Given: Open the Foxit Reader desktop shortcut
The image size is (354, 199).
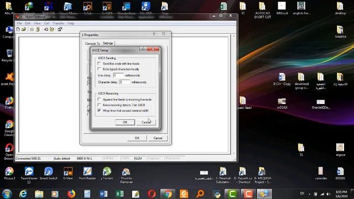Looking at the screenshot, I should pyautogui.click(x=87, y=174).
